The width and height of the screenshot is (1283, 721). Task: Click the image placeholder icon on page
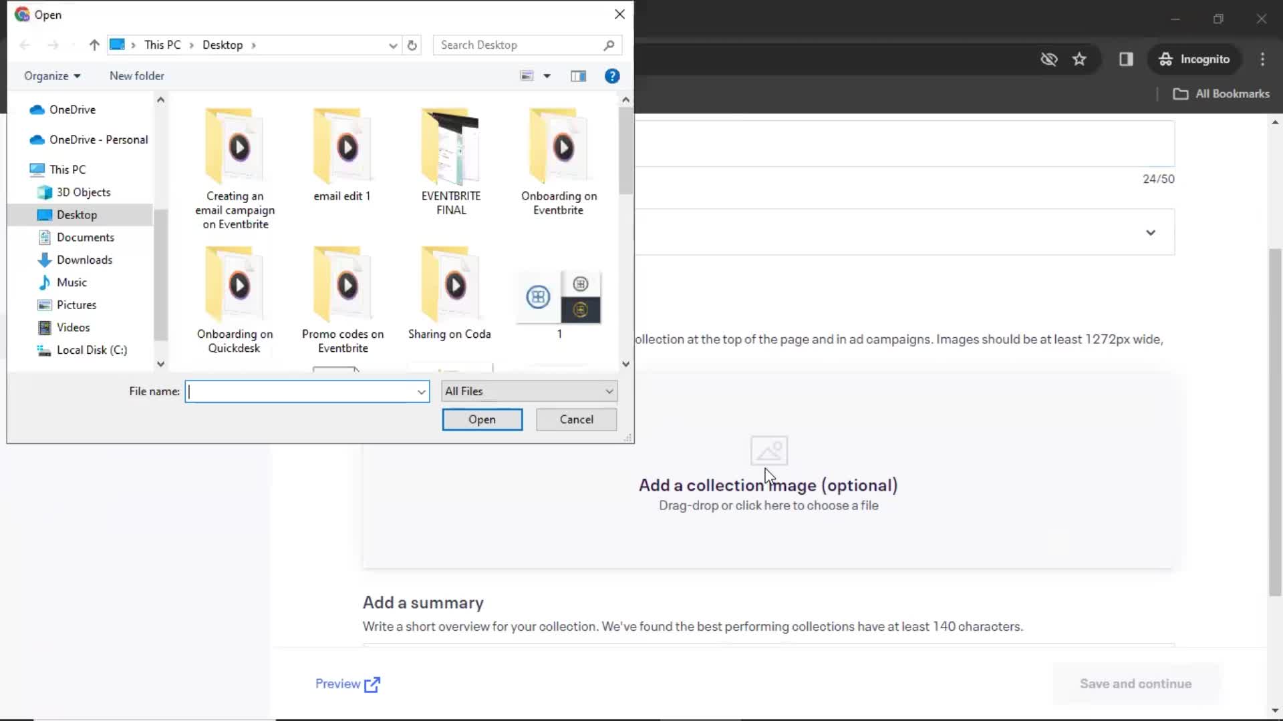768,451
